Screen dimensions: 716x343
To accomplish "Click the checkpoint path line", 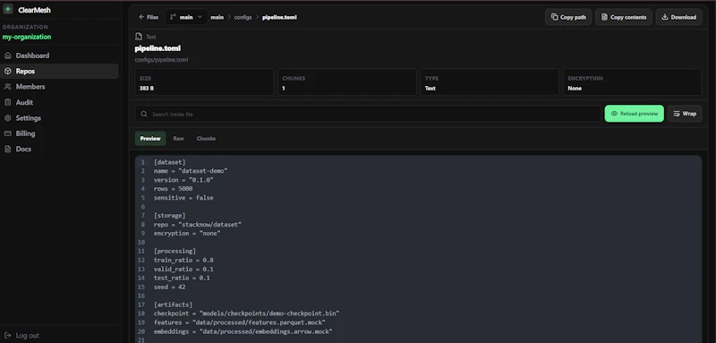I will [247, 313].
